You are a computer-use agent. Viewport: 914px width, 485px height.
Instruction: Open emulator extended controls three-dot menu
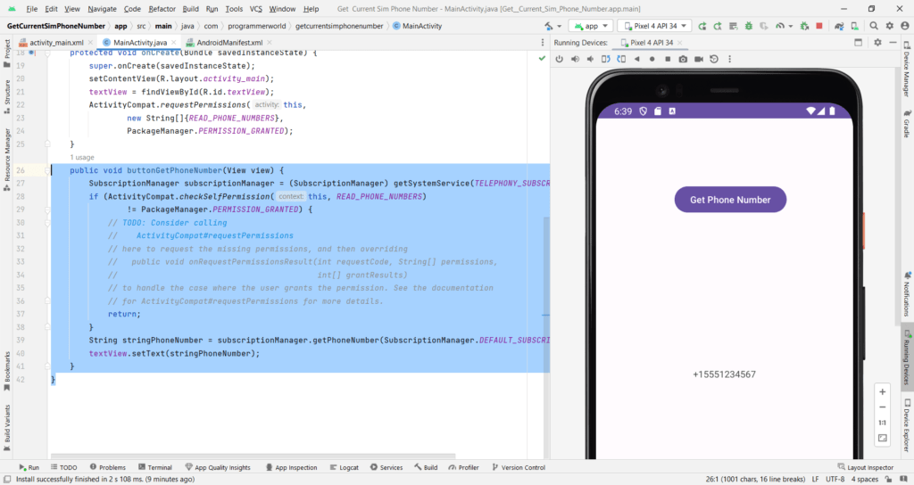tap(729, 59)
